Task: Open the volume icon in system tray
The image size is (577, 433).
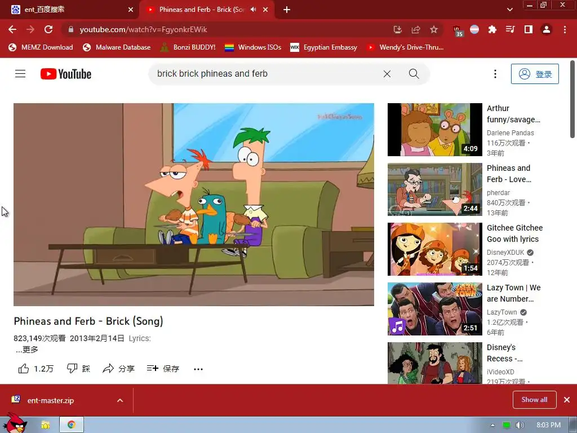Action: 520,425
